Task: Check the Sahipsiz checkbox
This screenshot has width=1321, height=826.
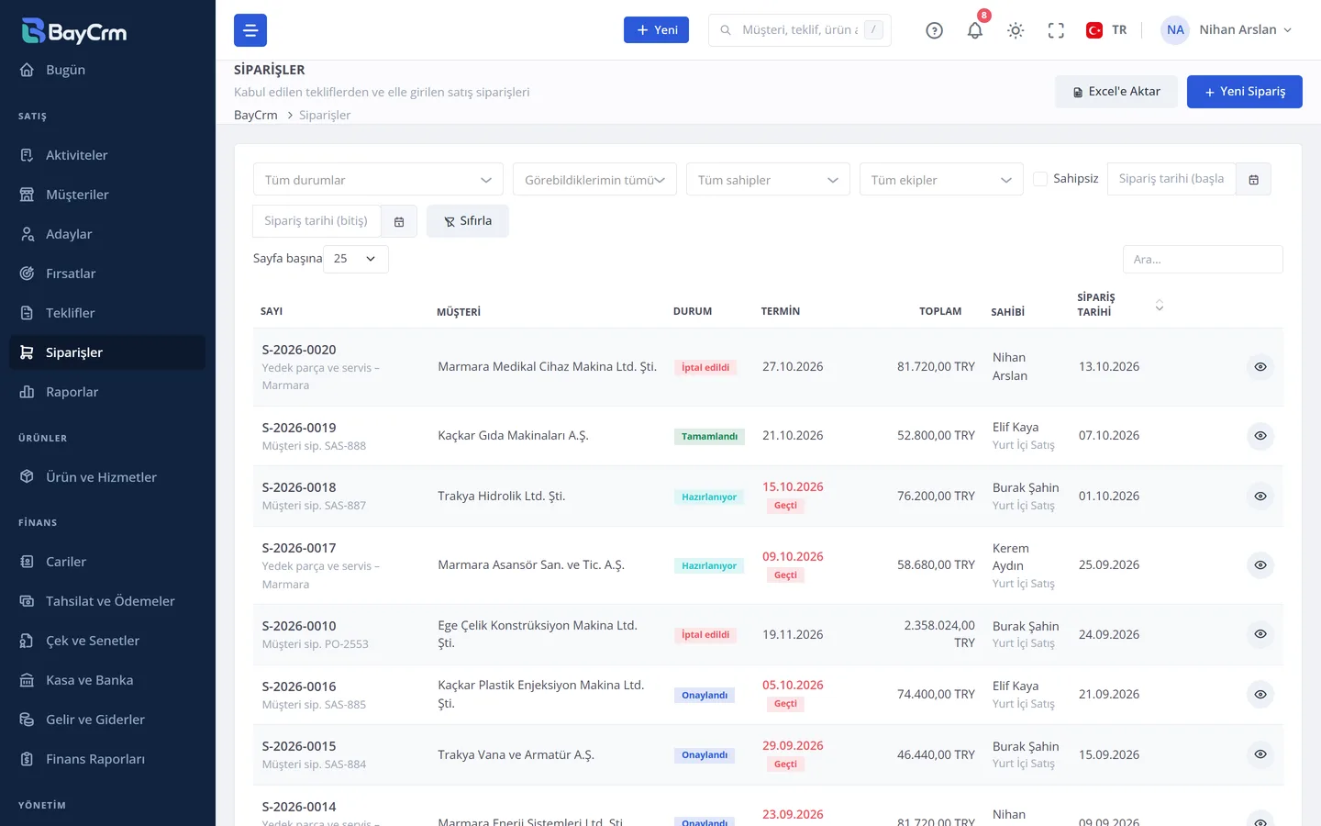Action: 1040,179
